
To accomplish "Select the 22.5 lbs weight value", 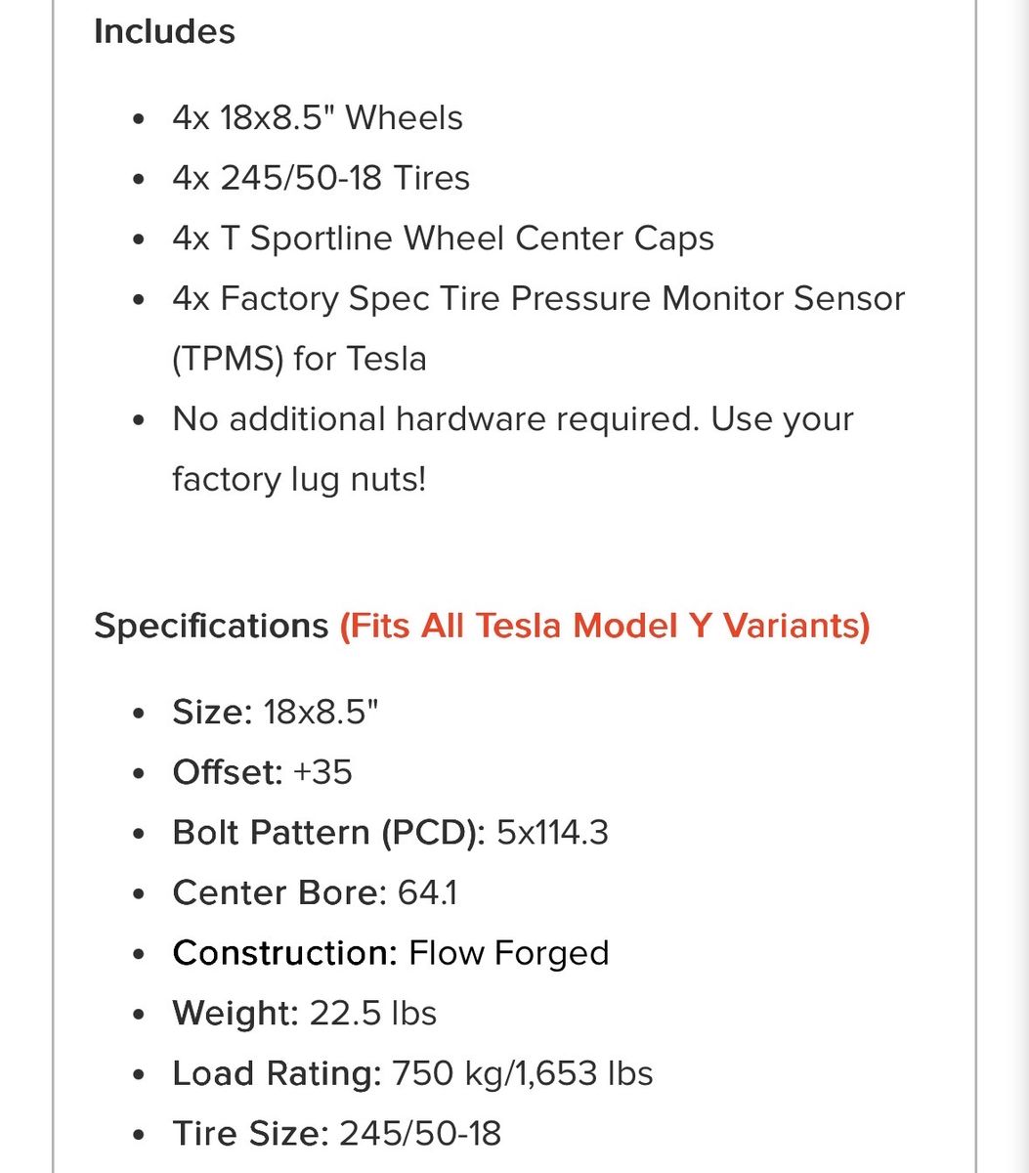I will coord(372,1013).
